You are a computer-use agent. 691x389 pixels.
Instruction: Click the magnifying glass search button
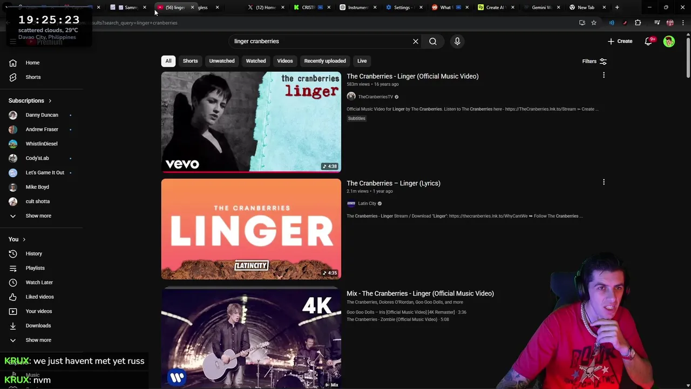tap(433, 41)
